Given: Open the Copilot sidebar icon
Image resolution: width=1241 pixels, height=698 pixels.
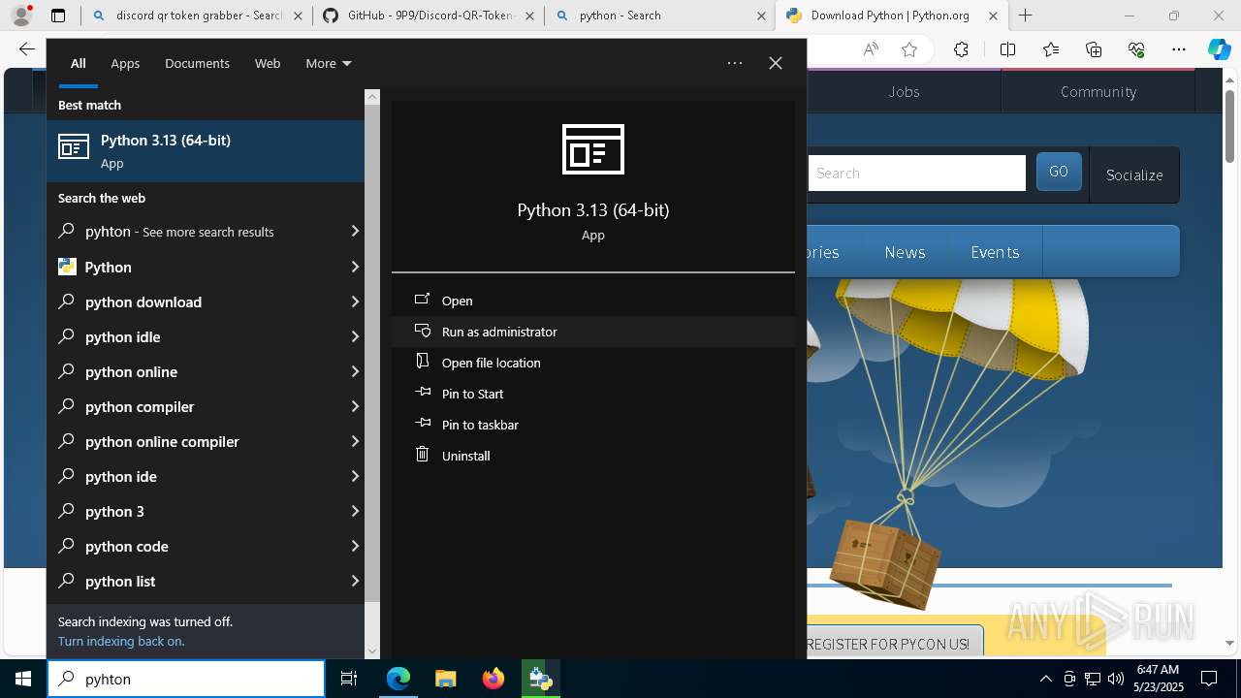Looking at the screenshot, I should click(x=1219, y=49).
